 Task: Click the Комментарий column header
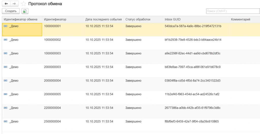point(241,20)
